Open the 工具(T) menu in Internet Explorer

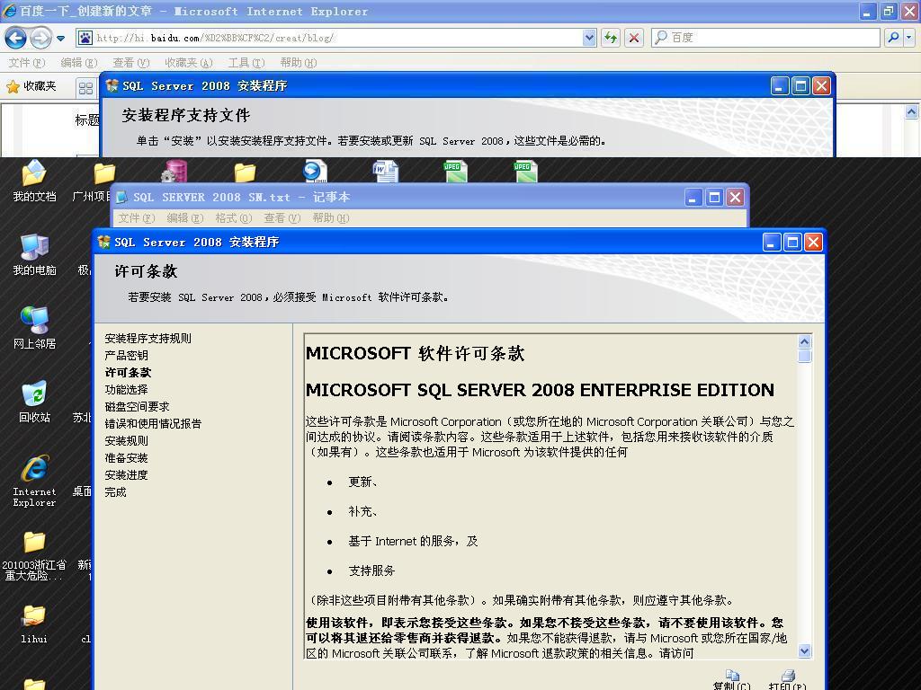click(x=246, y=63)
